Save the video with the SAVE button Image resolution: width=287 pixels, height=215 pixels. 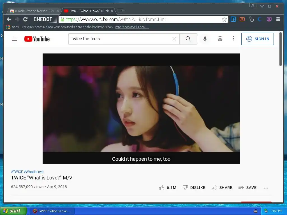(x=247, y=188)
